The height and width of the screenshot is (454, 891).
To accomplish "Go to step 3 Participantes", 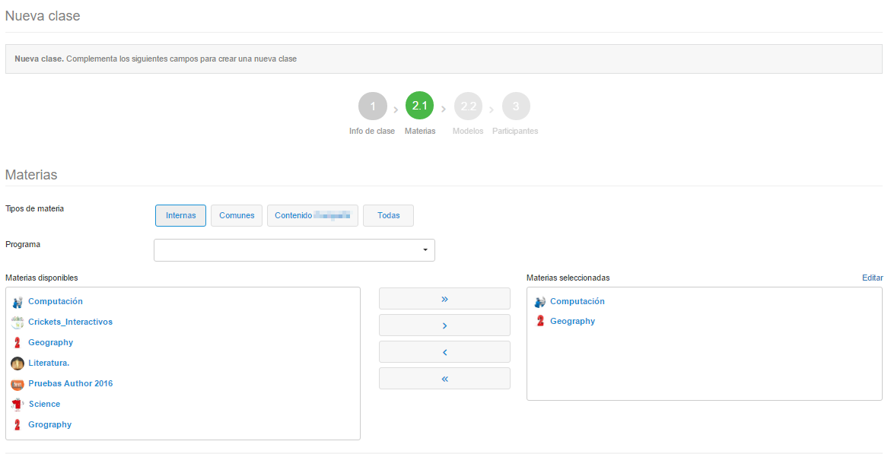I will tap(516, 106).
